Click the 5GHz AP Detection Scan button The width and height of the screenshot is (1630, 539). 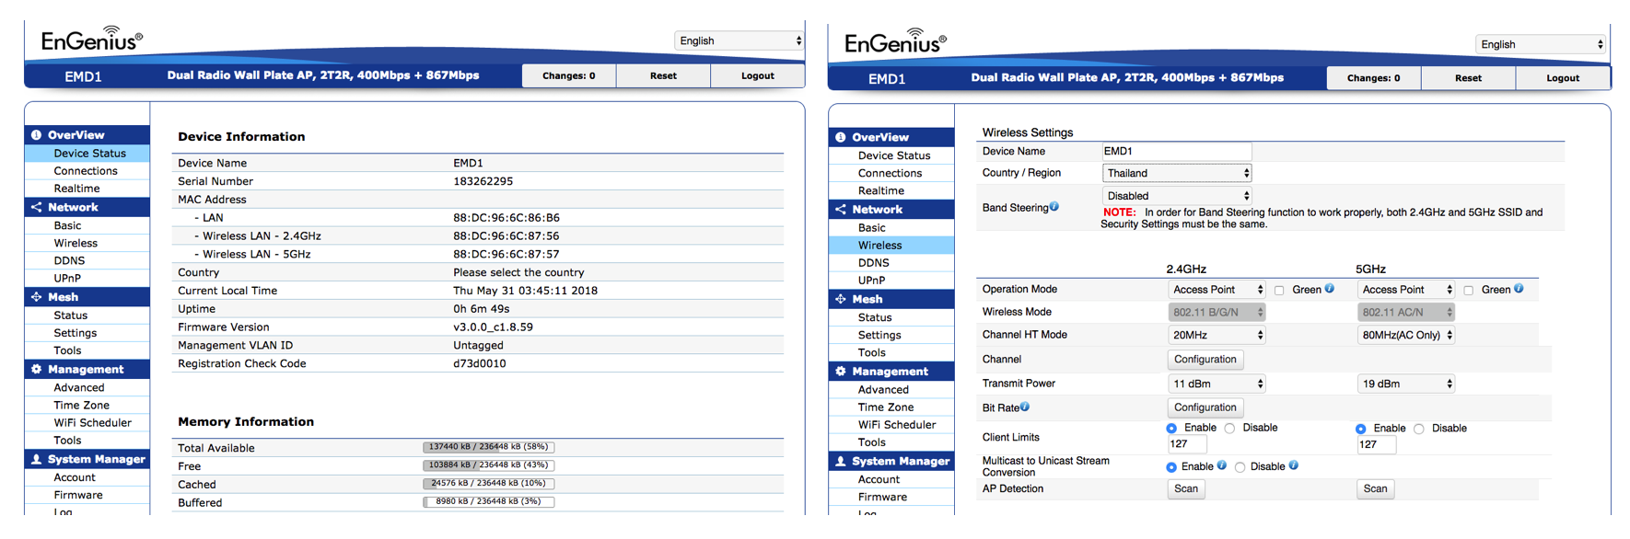coord(1376,489)
